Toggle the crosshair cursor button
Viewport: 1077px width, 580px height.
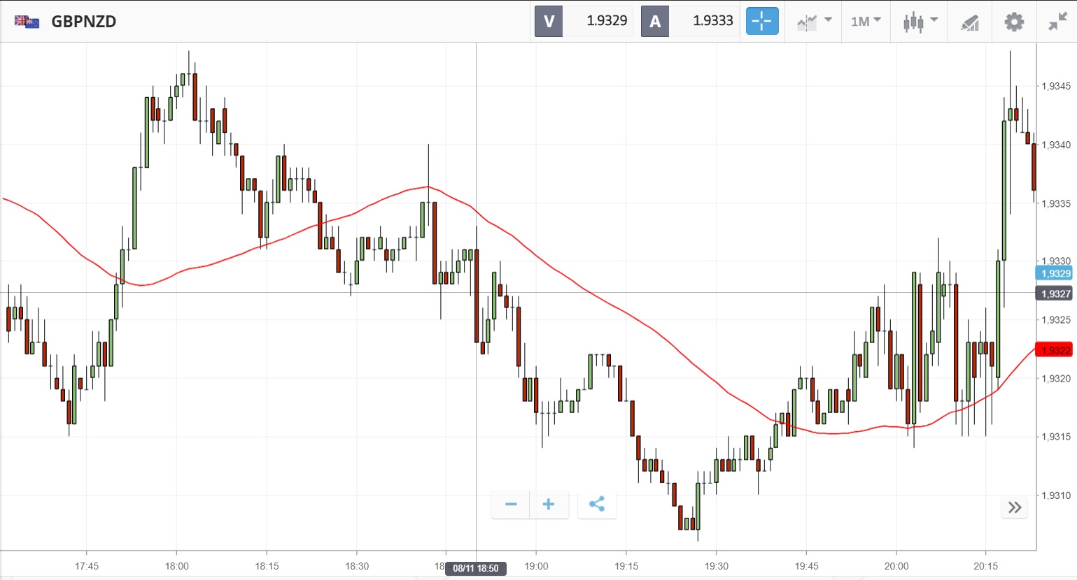tap(761, 22)
